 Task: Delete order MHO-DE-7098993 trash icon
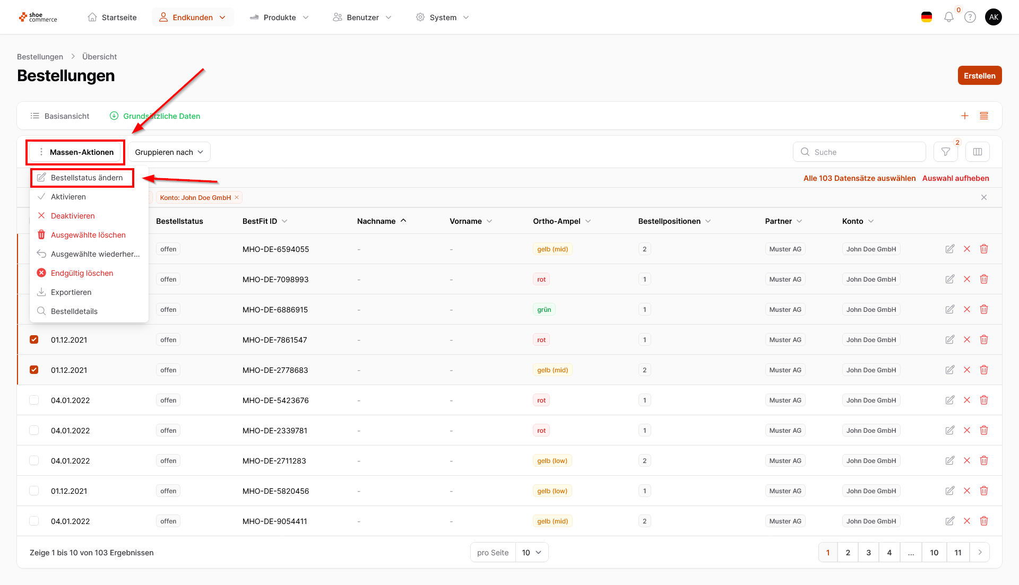pyautogui.click(x=983, y=280)
